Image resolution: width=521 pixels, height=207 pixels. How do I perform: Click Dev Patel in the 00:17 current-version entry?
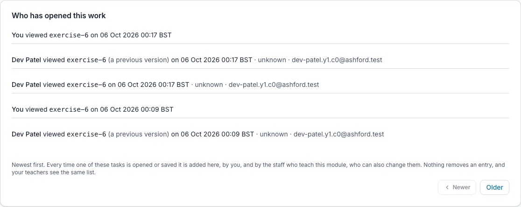(26, 85)
